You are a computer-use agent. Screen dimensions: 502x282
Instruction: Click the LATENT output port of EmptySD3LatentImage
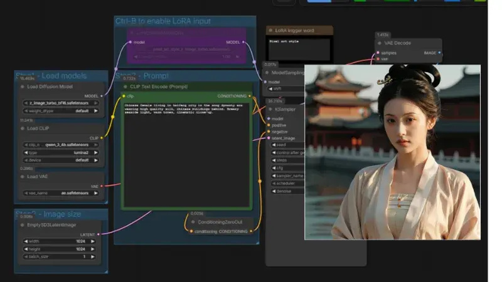(99, 234)
